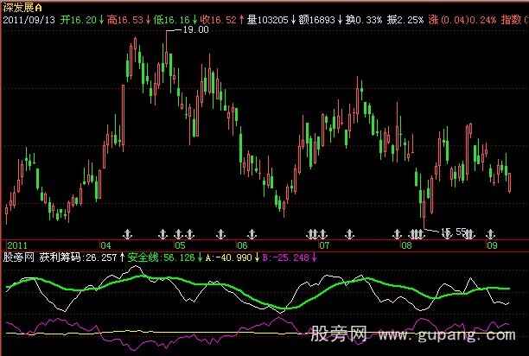Click the info marker icon above the 06 label

point(252,233)
